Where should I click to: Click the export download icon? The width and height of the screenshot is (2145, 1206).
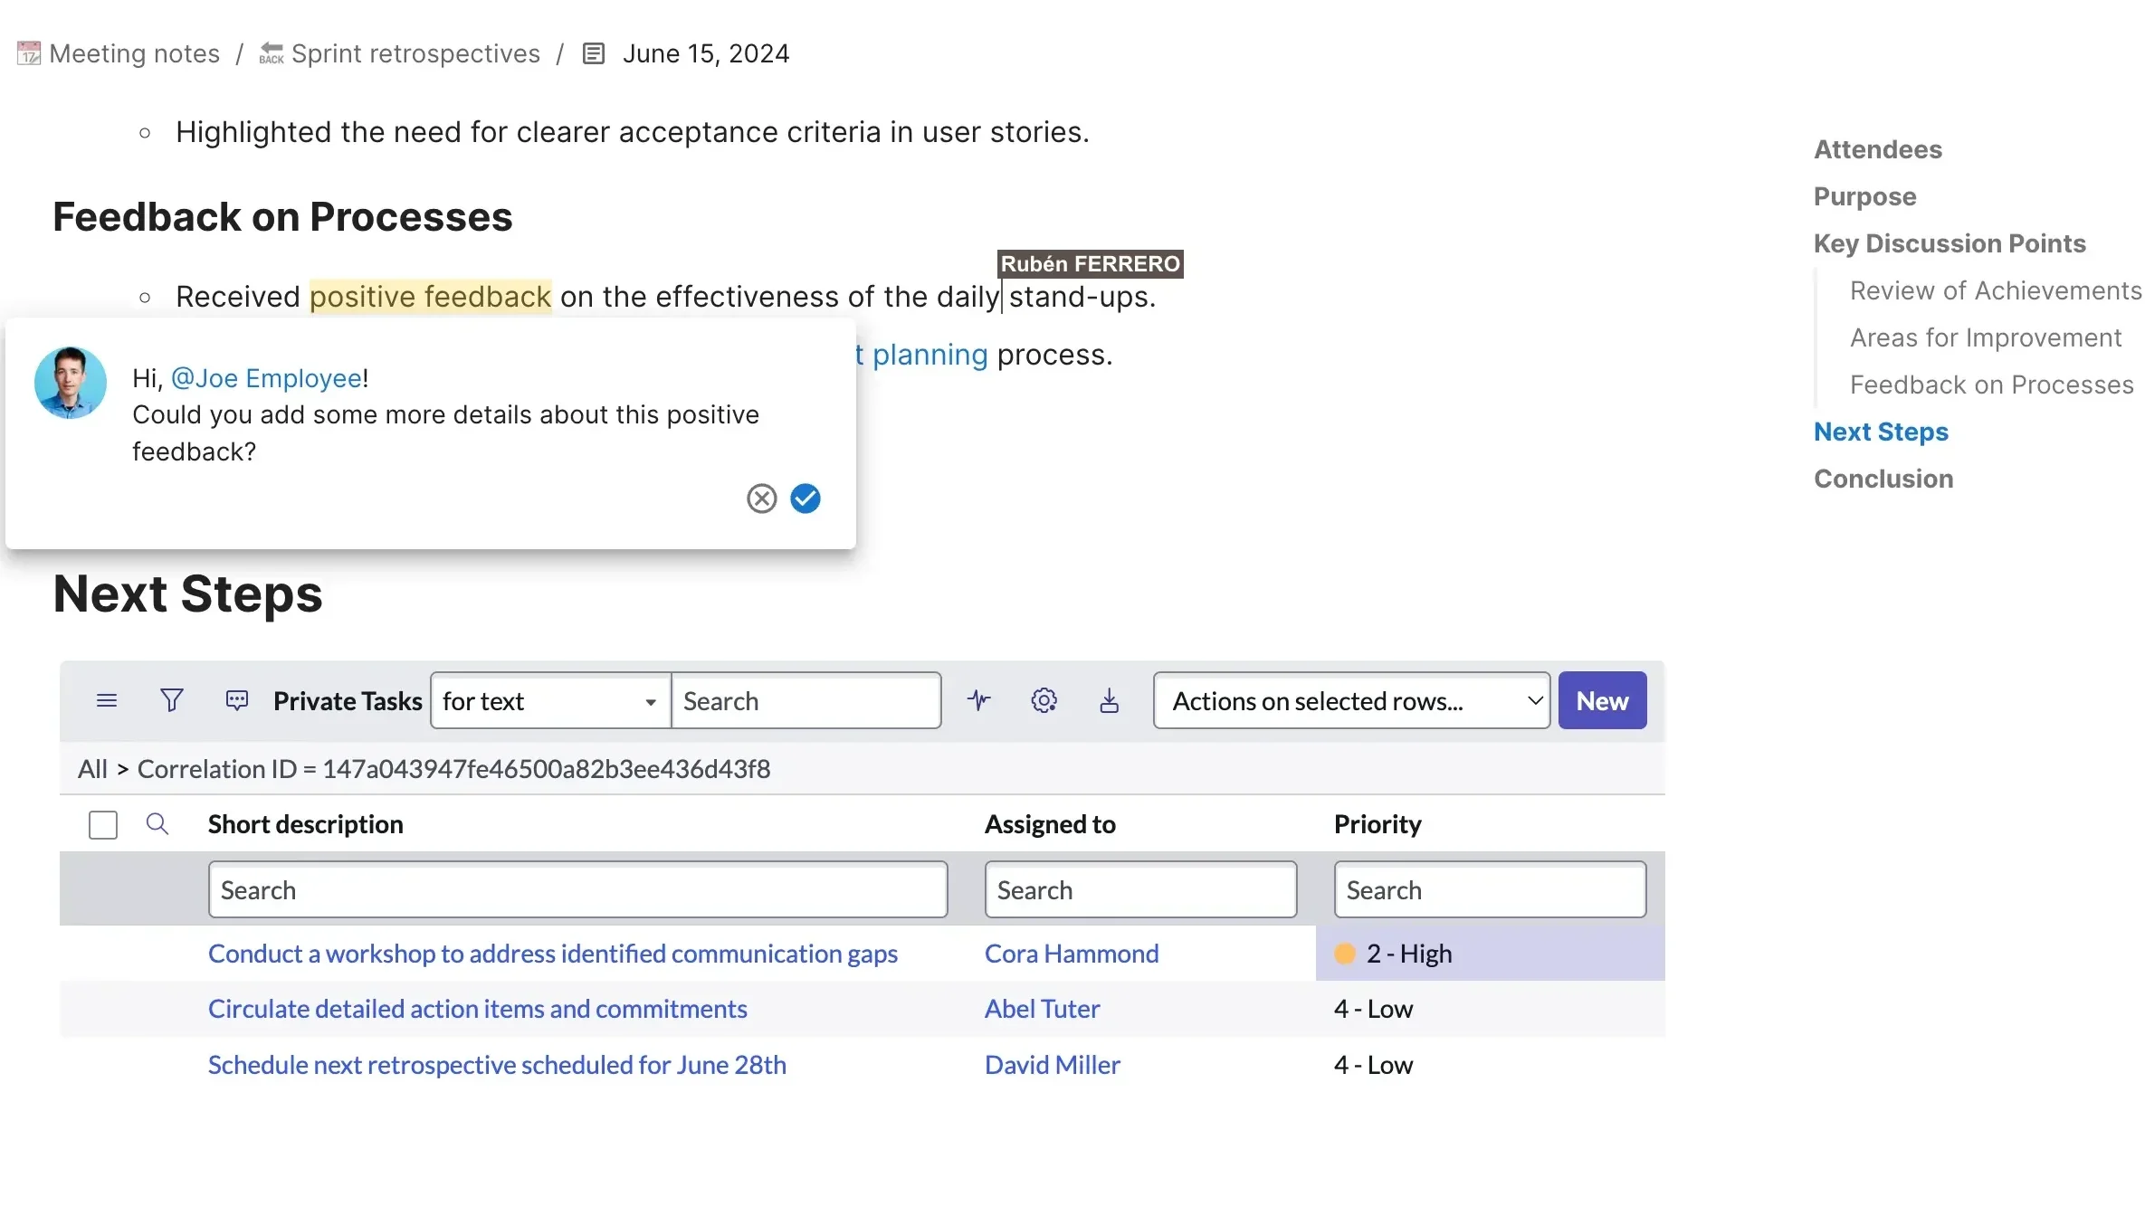pyautogui.click(x=1109, y=700)
